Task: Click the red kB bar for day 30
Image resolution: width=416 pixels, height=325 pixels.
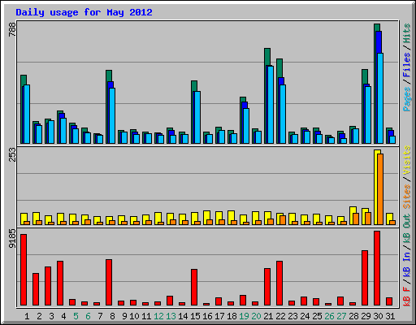Action: (377, 268)
